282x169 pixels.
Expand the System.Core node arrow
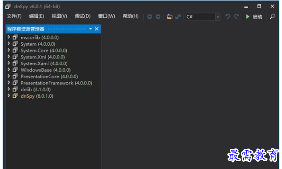point(9,50)
